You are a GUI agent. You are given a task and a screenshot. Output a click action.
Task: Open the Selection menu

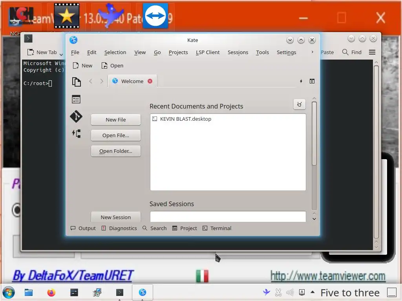pos(115,52)
